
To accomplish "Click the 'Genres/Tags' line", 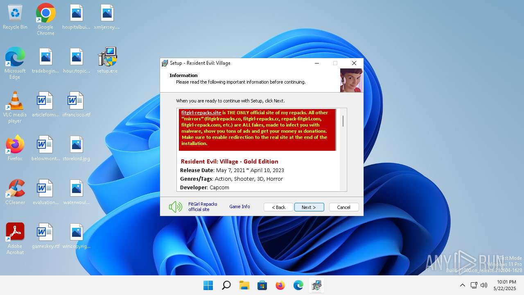I will tap(231, 179).
